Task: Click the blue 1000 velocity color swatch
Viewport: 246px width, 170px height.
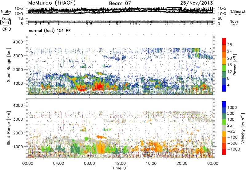Action: (224, 104)
